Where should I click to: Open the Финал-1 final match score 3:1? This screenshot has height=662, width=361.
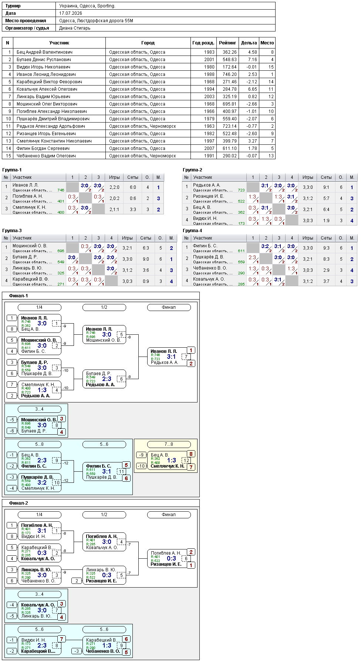coord(171,357)
